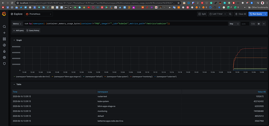Open the media control extension icon

[x=258, y=3]
